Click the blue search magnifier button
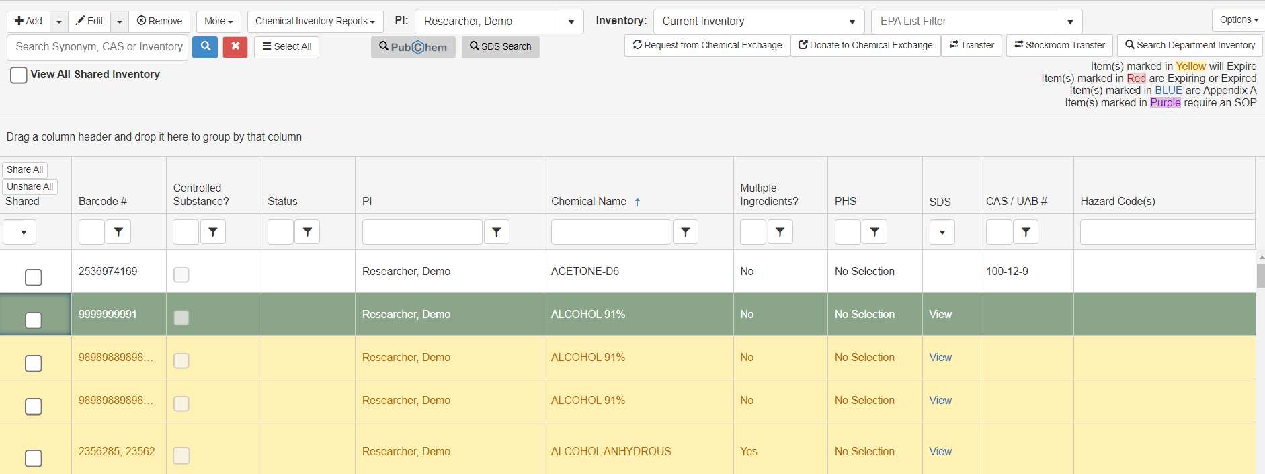Screen dimensions: 1265x474 (x=205, y=47)
